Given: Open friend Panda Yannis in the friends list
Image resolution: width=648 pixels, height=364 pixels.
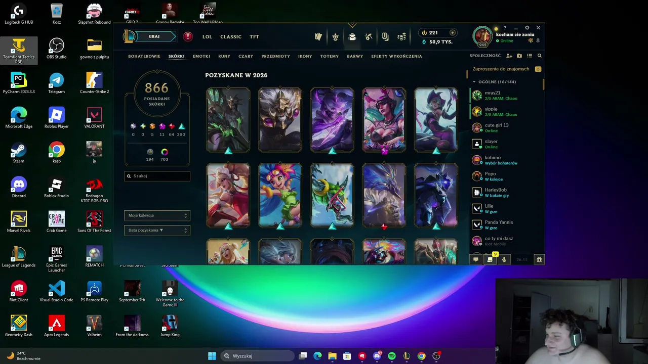Looking at the screenshot, I should coord(506,224).
